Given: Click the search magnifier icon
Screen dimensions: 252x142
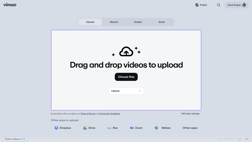Looking at the screenshot, I should coord(218,5).
